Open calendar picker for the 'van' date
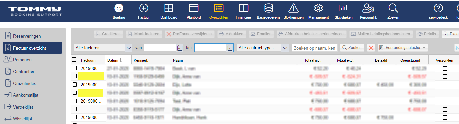 [x=180, y=48]
